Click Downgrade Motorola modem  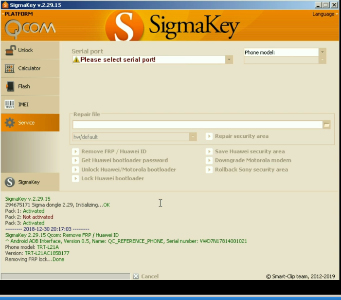(249, 160)
